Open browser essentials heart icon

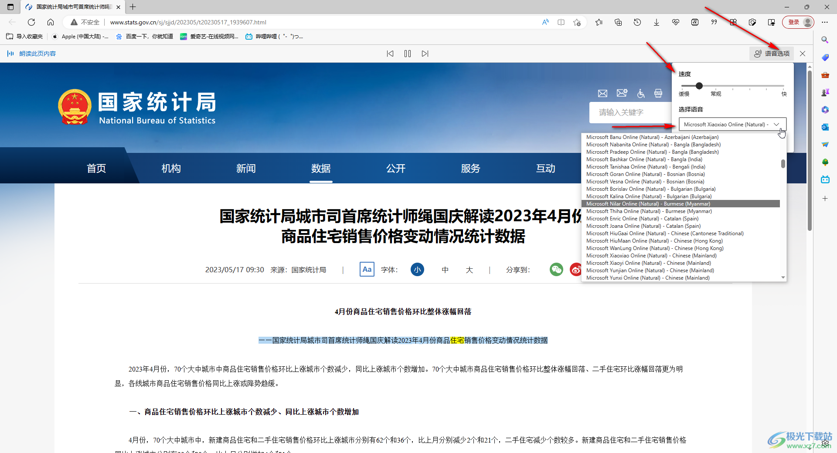(676, 22)
